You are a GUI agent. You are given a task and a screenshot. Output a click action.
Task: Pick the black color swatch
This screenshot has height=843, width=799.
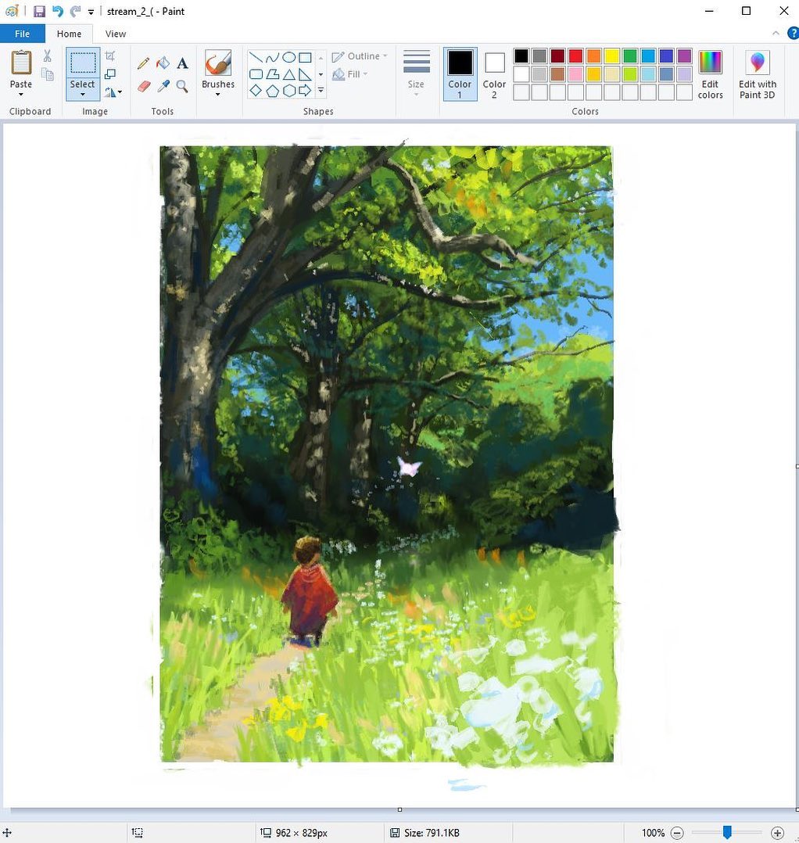tap(521, 56)
